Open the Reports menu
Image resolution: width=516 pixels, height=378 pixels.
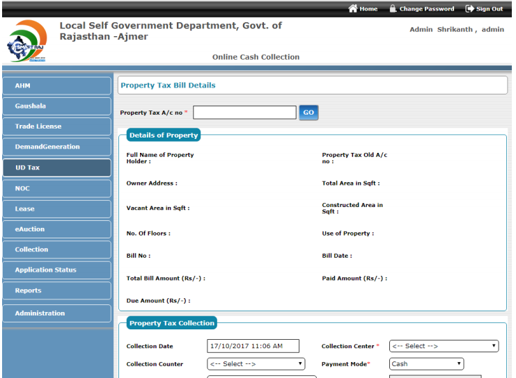point(56,290)
